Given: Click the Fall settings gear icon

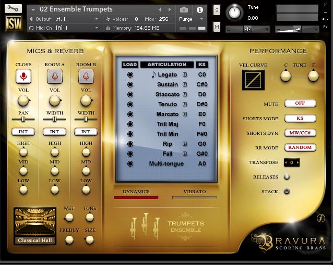Looking at the screenshot, I should click(185, 154).
